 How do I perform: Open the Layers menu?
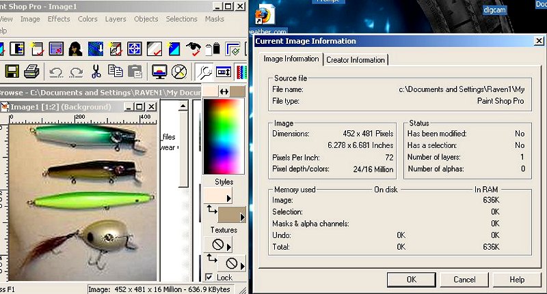(x=116, y=19)
